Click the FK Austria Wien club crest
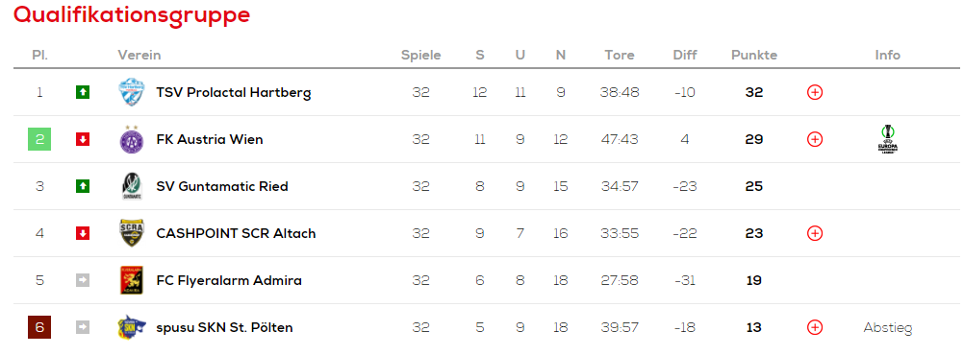This screenshot has height=355, width=964. point(131,139)
